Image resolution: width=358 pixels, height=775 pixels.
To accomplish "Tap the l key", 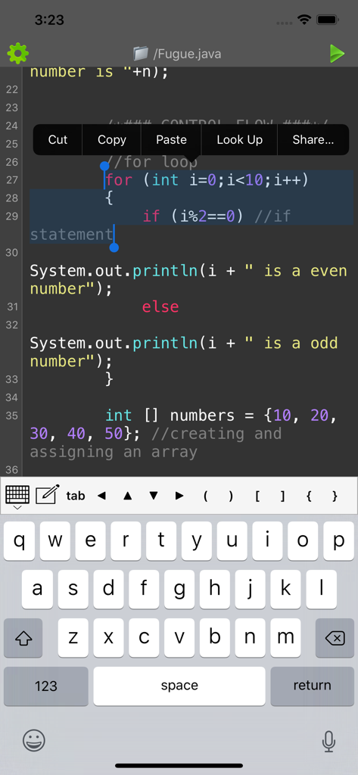I will pos(321,589).
